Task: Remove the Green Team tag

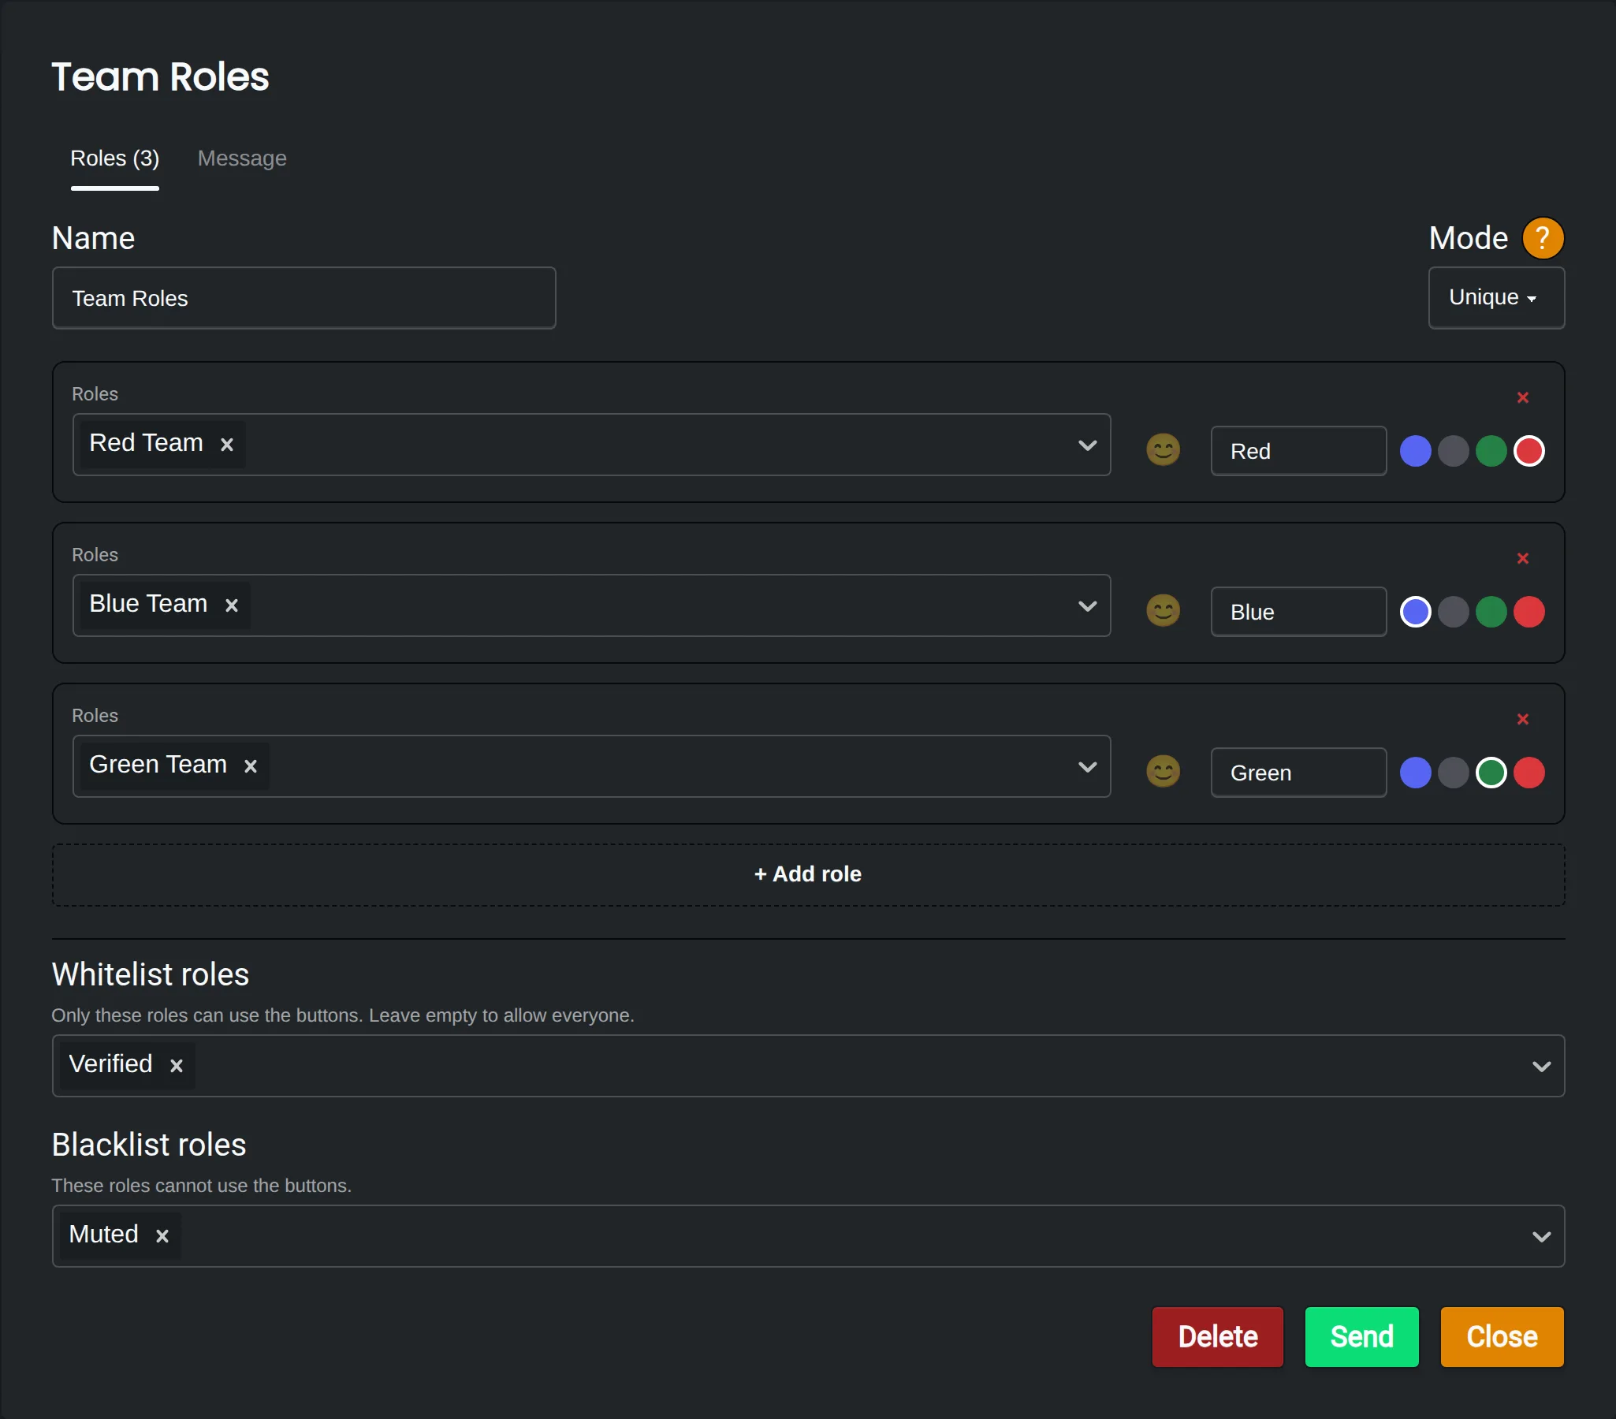Action: click(x=251, y=766)
